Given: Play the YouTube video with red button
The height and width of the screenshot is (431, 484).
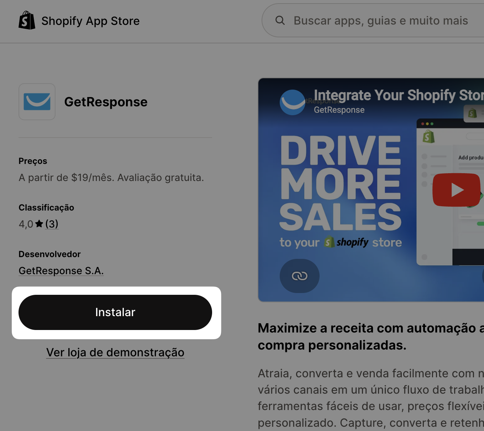Looking at the screenshot, I should [x=457, y=190].
